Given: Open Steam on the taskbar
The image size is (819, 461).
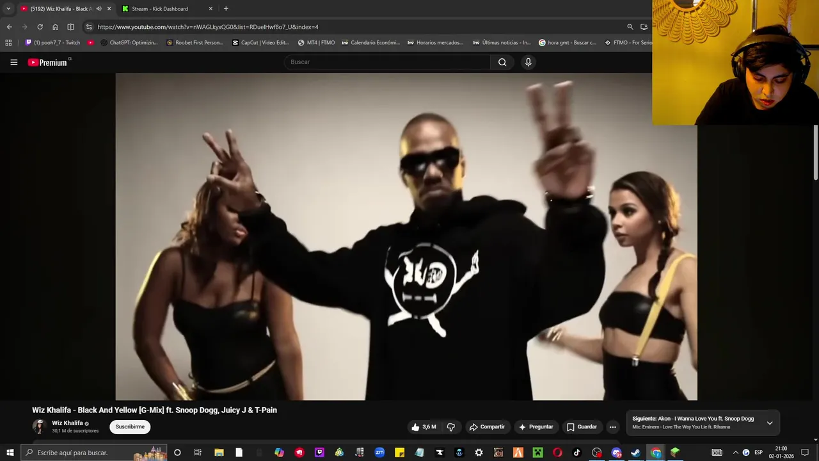Looking at the screenshot, I should click(x=635, y=453).
